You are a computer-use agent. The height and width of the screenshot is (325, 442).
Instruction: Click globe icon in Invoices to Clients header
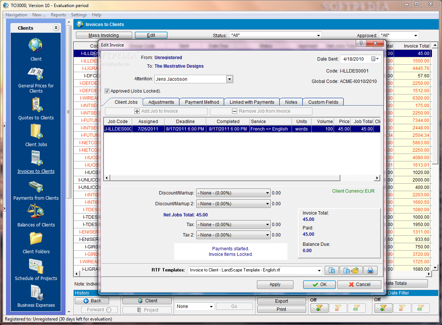(80, 24)
